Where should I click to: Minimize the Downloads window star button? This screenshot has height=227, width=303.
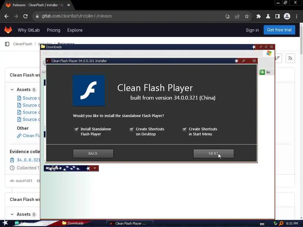(254, 47)
